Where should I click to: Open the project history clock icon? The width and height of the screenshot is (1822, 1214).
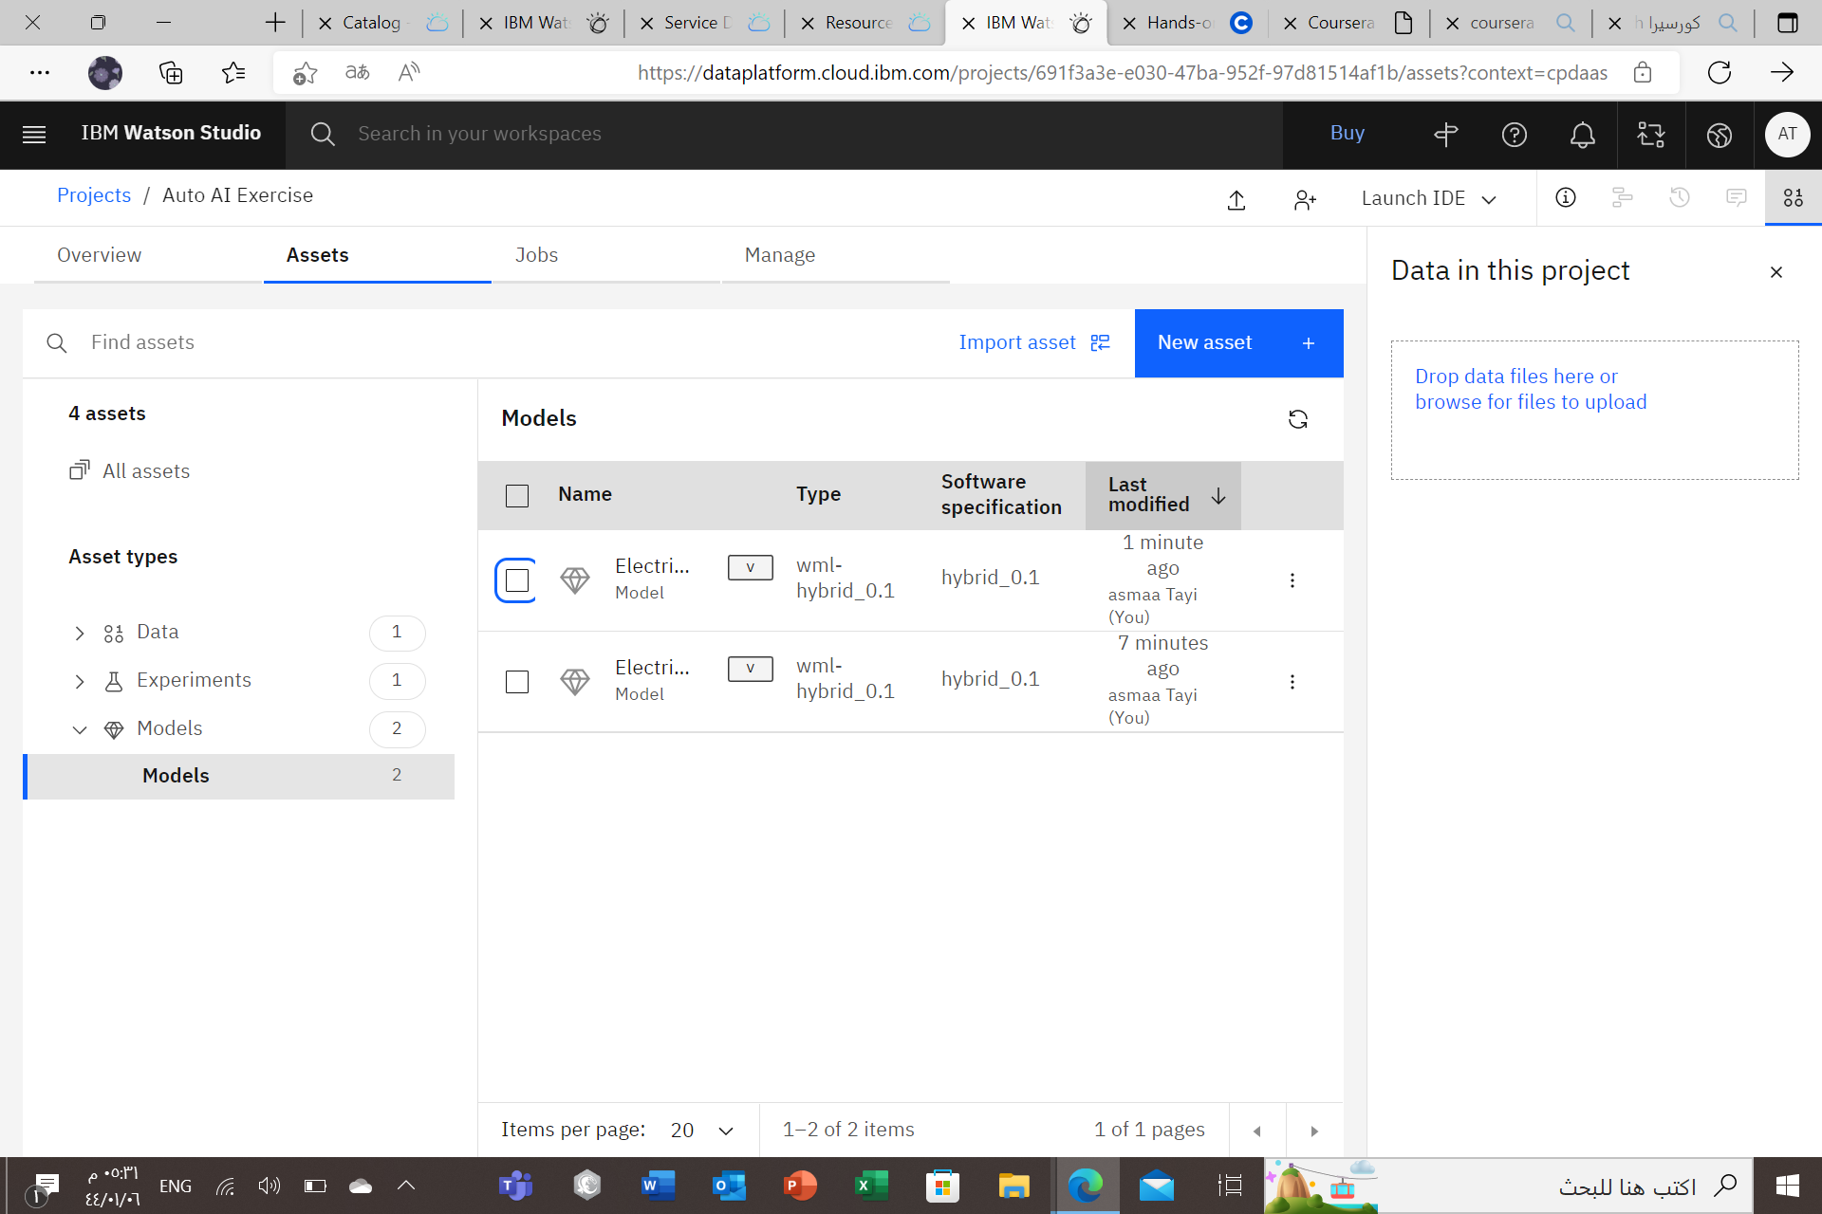(1680, 198)
